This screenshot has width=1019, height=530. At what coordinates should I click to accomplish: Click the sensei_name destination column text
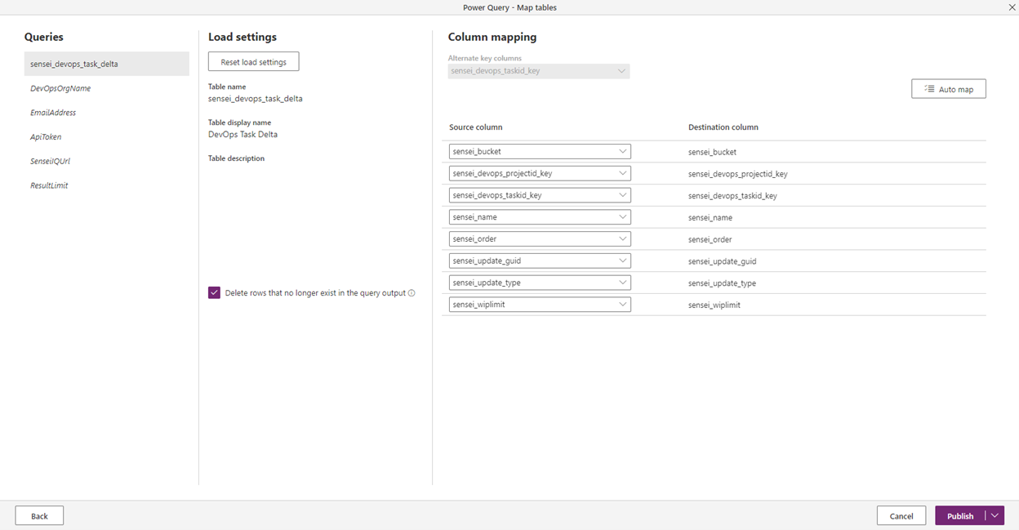click(x=710, y=218)
